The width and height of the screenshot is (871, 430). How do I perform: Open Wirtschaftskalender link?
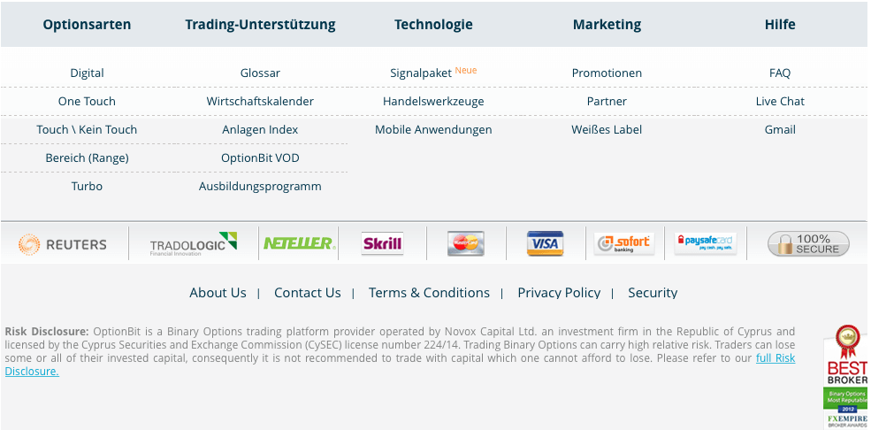[x=260, y=101]
